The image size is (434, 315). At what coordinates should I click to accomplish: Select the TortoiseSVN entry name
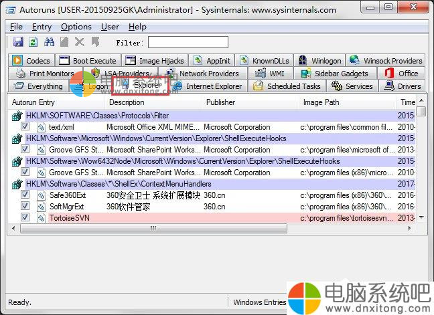(70, 218)
